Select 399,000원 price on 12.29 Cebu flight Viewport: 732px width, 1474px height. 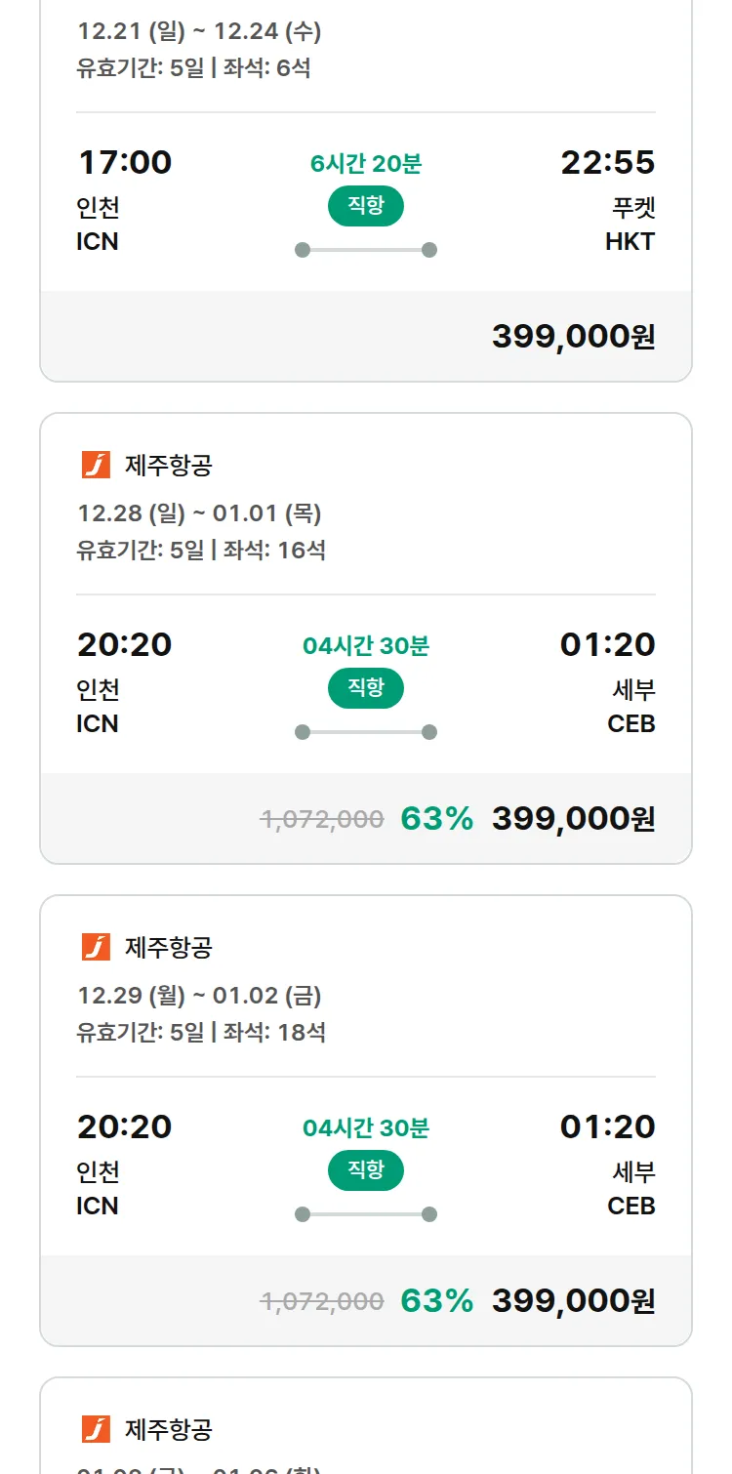click(x=573, y=1301)
